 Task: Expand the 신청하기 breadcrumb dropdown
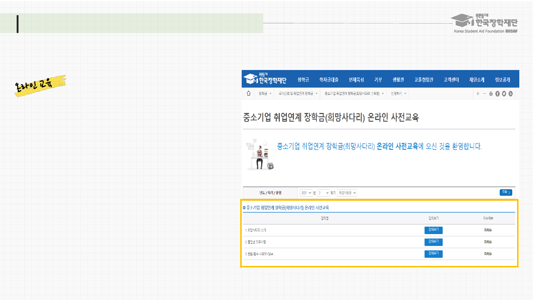398,93
